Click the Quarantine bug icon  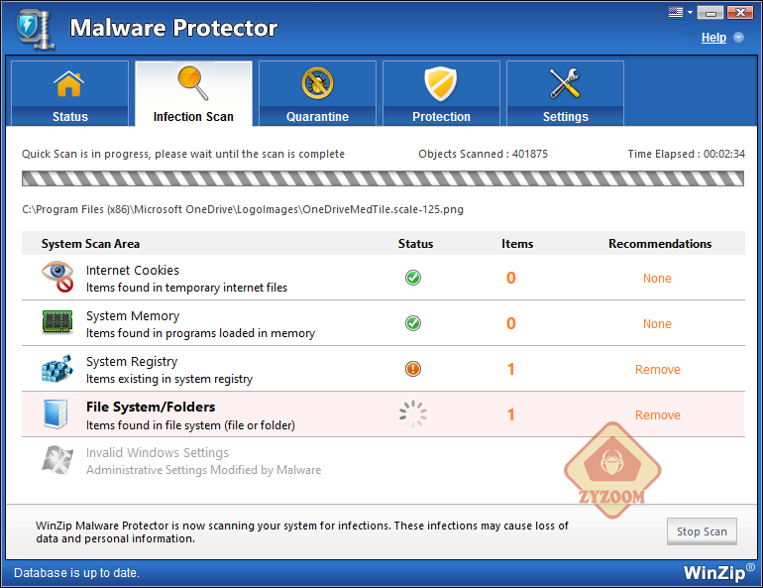317,83
